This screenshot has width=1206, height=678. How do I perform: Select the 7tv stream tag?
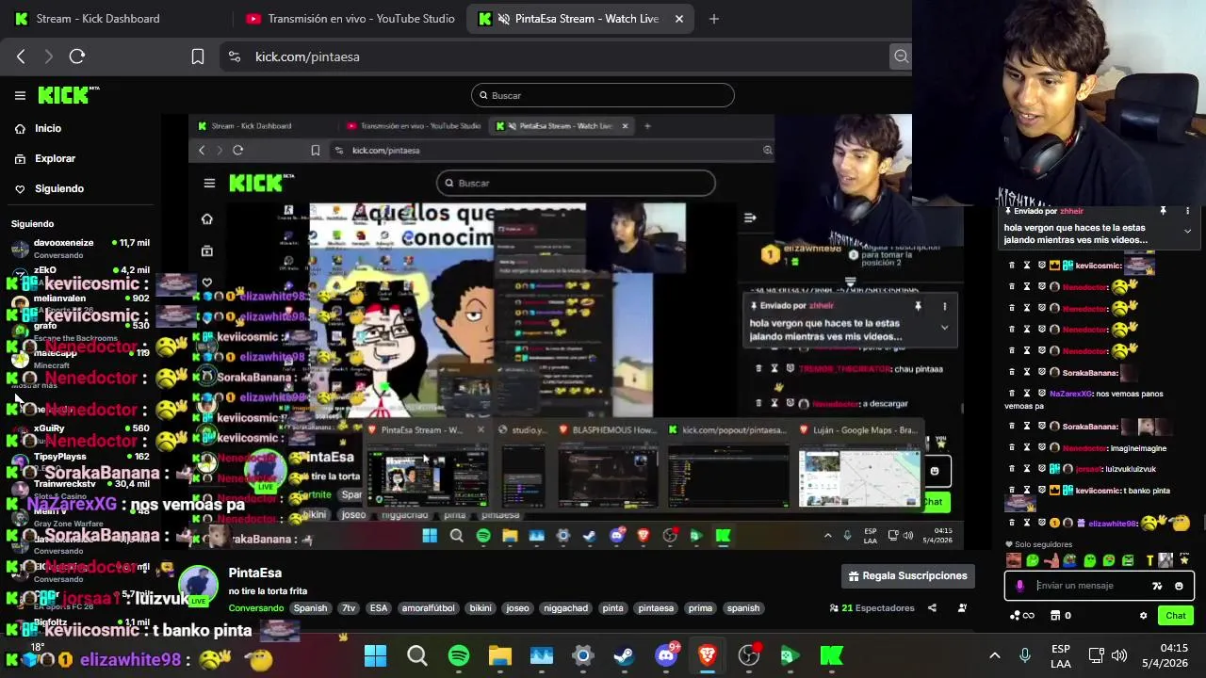tap(349, 608)
